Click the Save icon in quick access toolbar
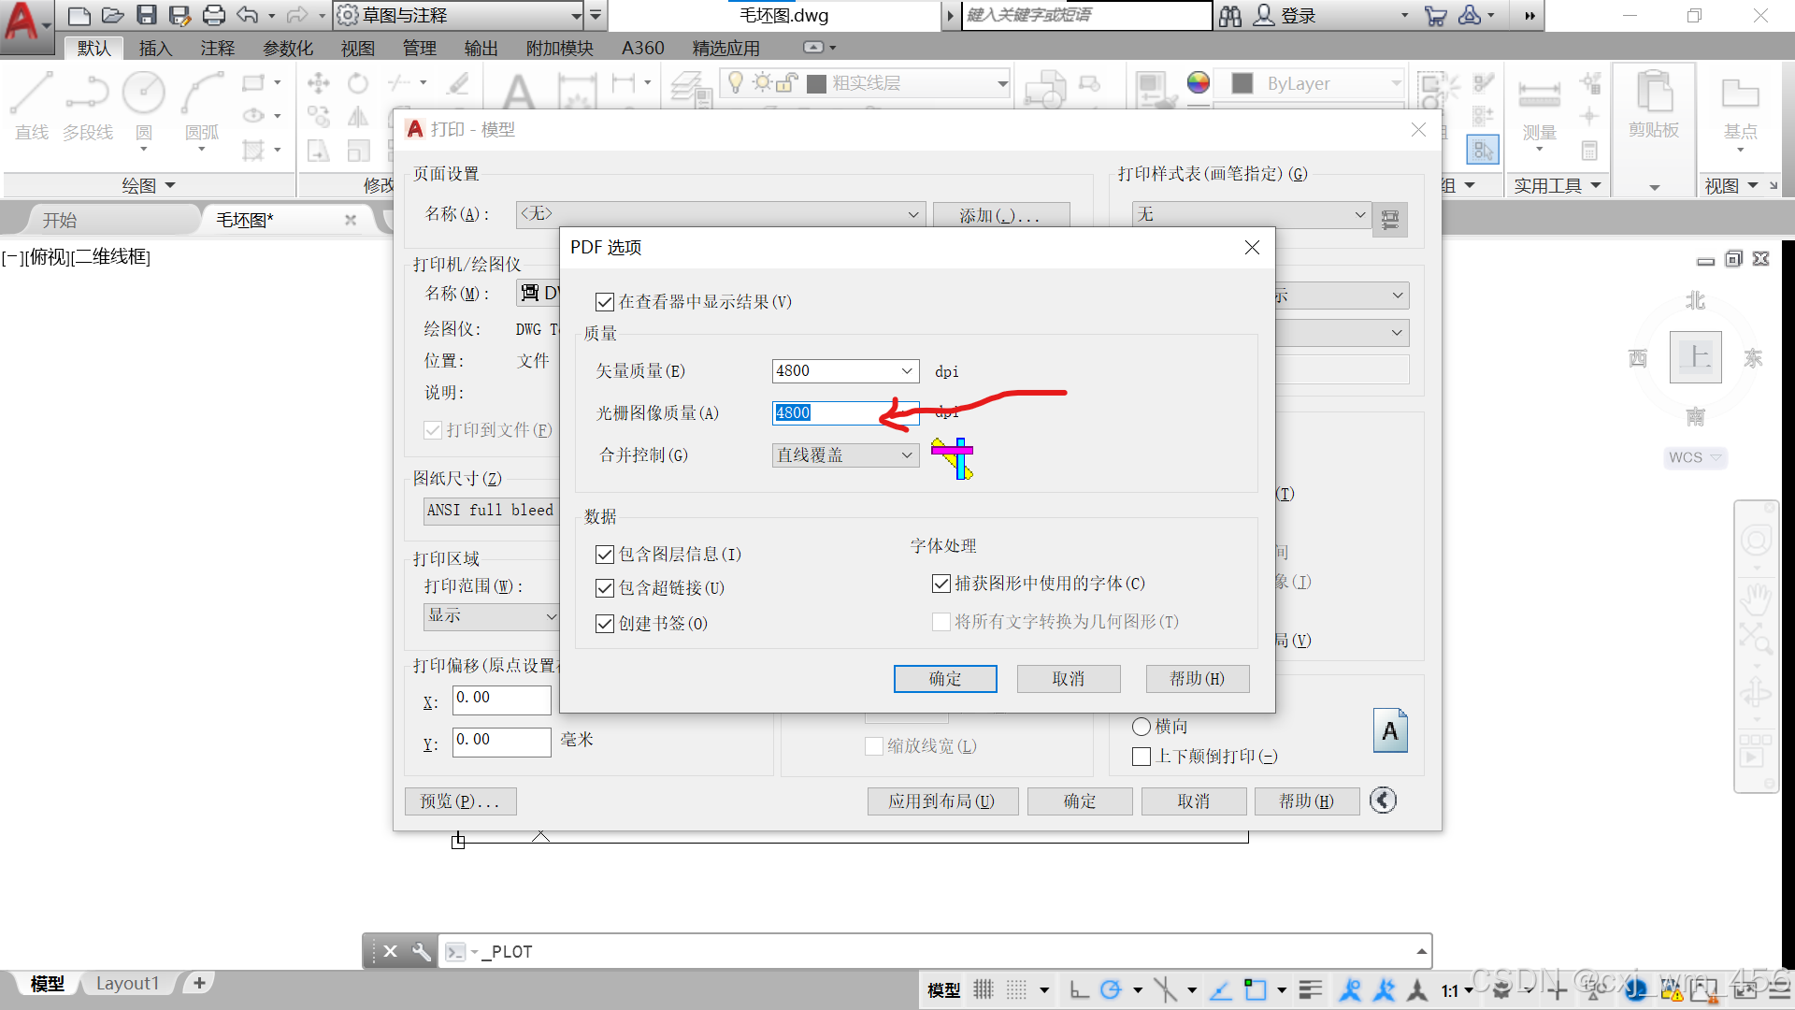 click(147, 15)
